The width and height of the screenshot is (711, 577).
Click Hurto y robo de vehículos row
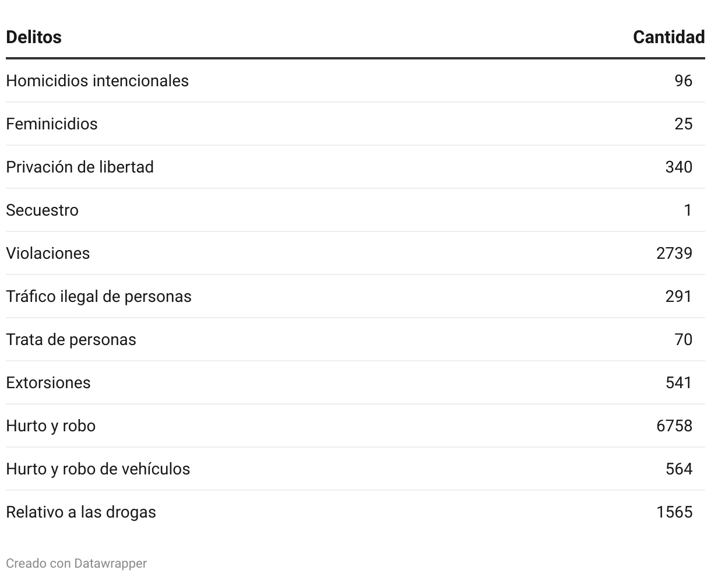(355, 469)
